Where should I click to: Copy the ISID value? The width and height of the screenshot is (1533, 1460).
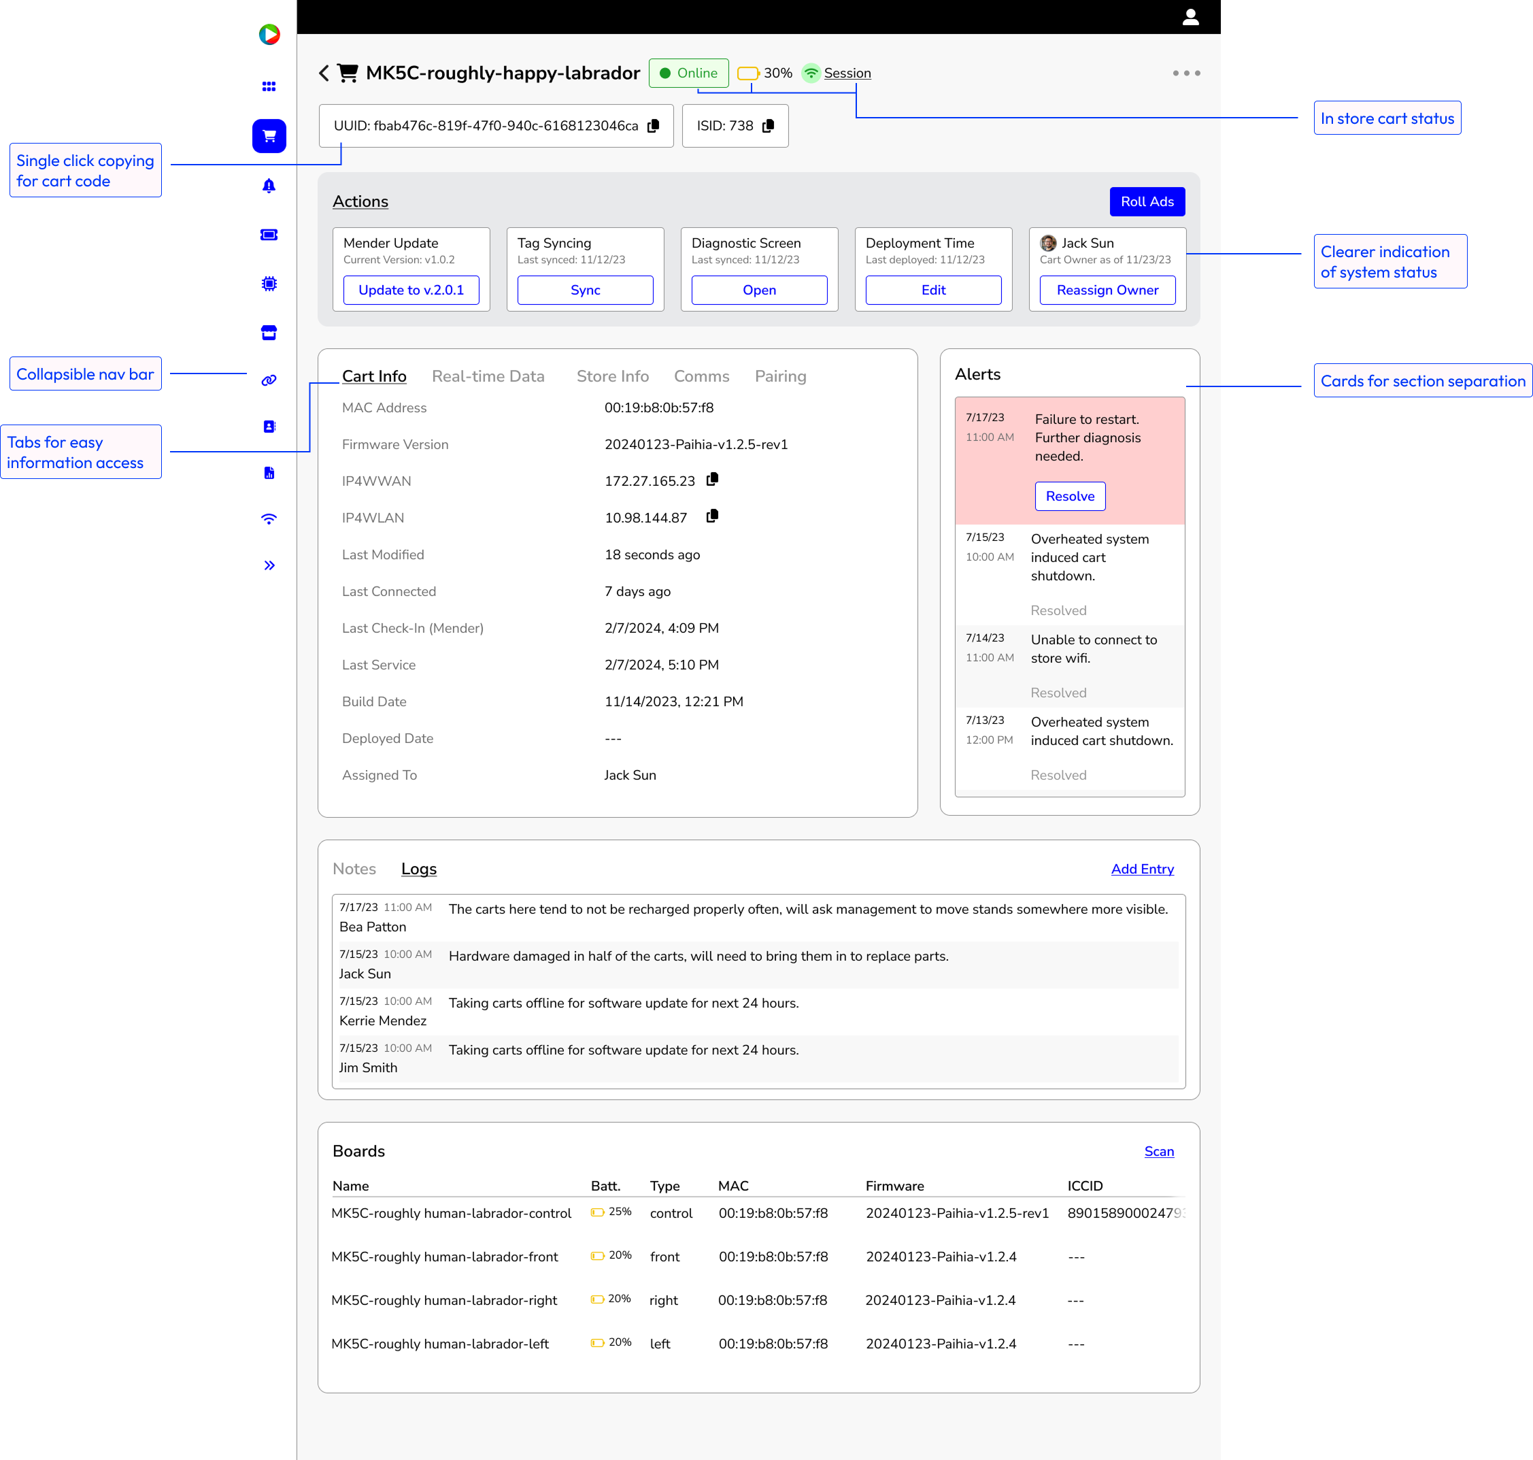coord(768,126)
